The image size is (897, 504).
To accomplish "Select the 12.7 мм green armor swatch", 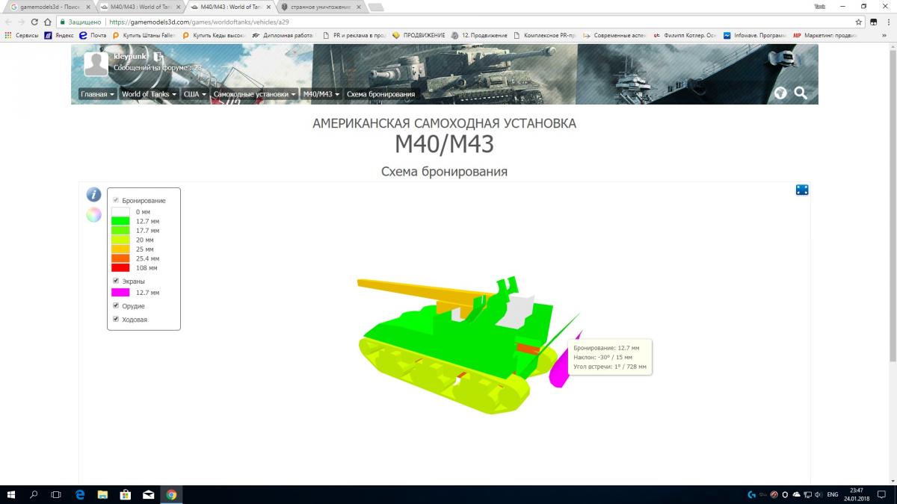I will (x=120, y=221).
